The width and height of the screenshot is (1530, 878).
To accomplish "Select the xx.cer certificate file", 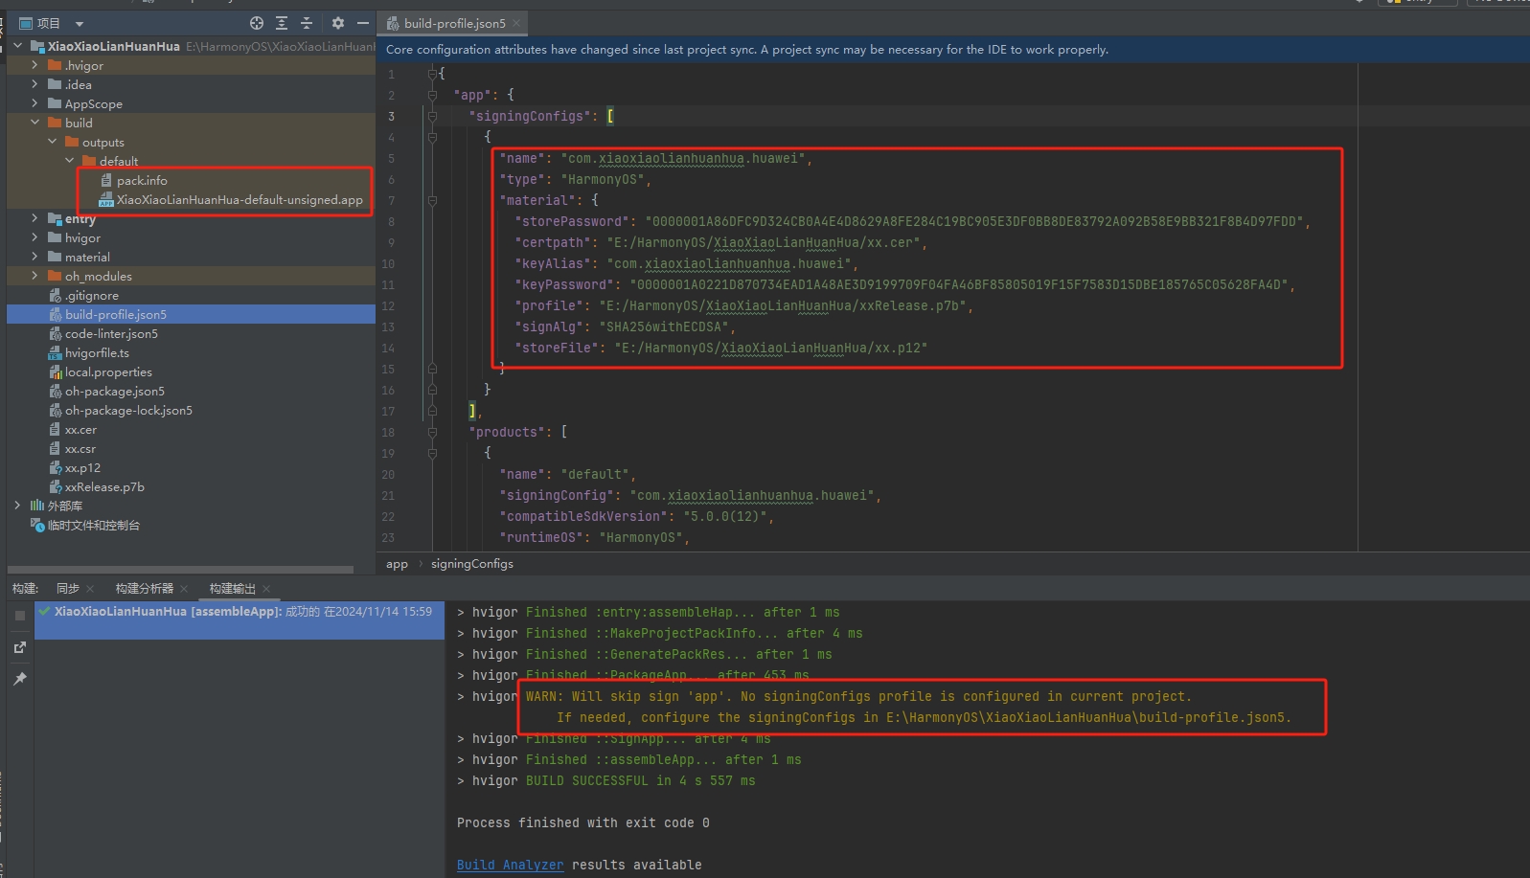I will pos(80,429).
